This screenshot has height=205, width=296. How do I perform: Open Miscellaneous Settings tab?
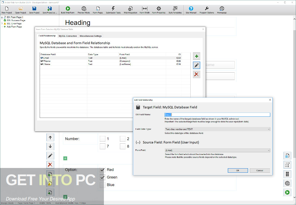point(91,36)
